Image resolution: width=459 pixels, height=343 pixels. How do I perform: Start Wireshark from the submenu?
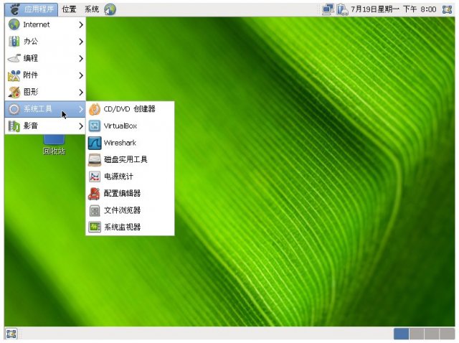click(x=120, y=143)
